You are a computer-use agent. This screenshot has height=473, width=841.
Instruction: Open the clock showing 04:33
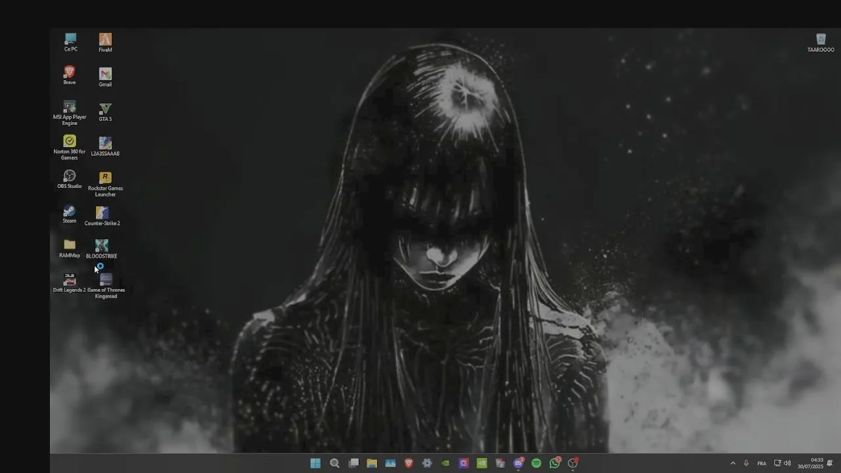810,463
